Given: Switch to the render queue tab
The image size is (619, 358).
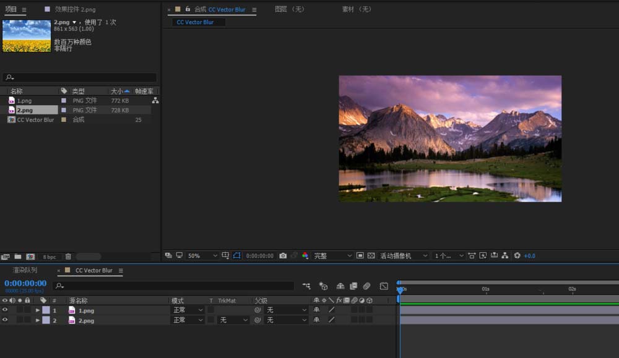Looking at the screenshot, I should 25,270.
